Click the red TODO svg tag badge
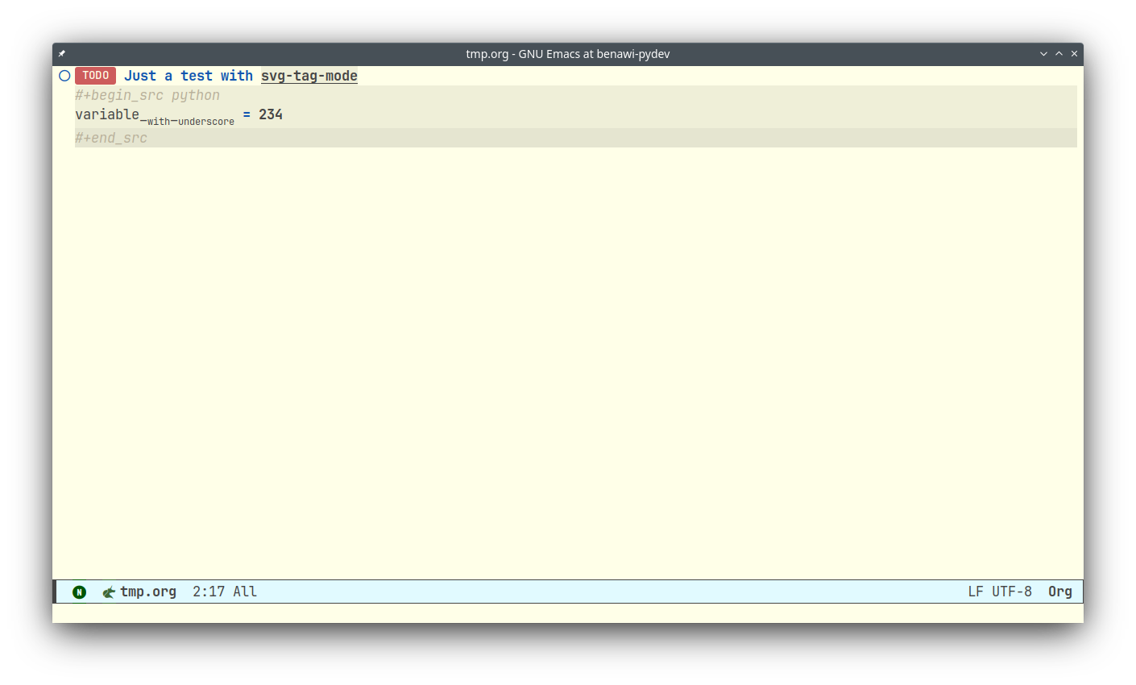This screenshot has width=1136, height=685. (x=95, y=75)
